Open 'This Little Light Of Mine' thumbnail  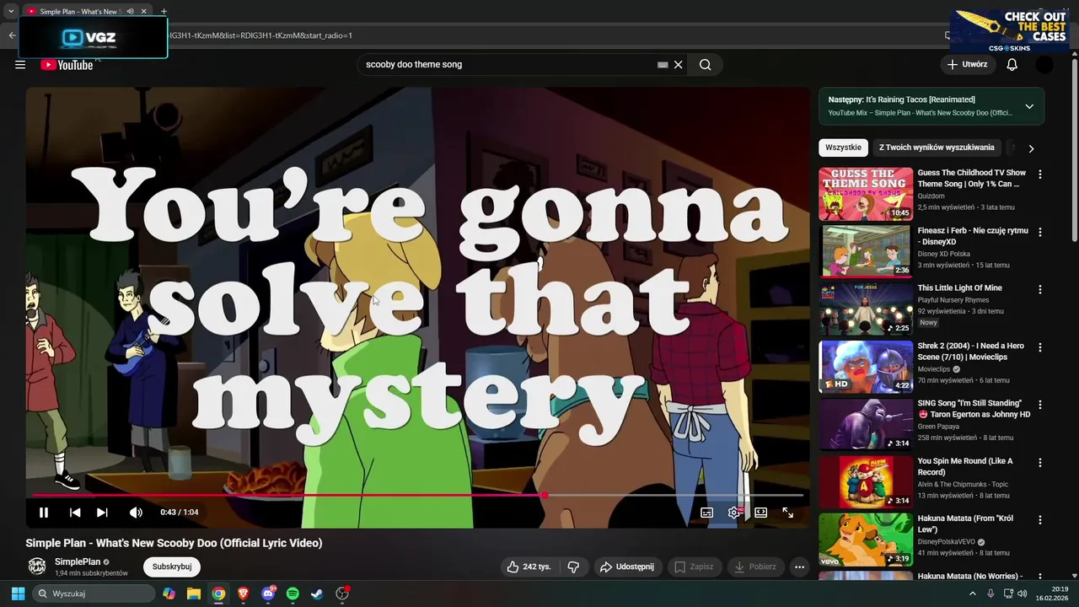[866, 309]
